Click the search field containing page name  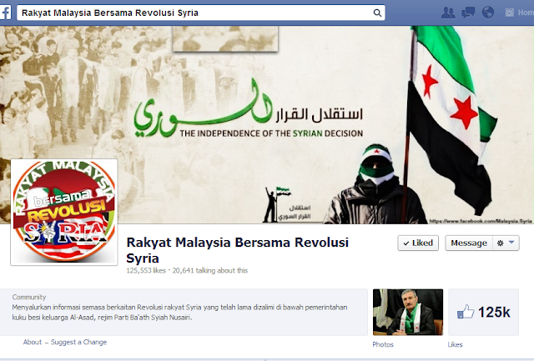point(201,13)
